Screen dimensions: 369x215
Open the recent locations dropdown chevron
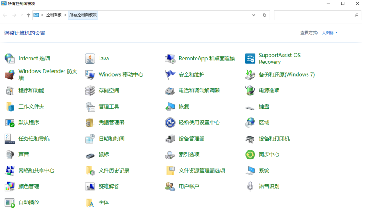[21, 15]
